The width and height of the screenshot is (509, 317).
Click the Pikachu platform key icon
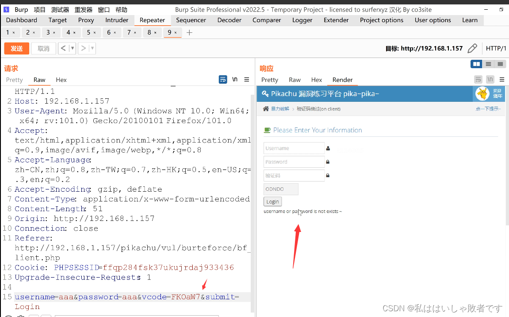pyautogui.click(x=265, y=93)
